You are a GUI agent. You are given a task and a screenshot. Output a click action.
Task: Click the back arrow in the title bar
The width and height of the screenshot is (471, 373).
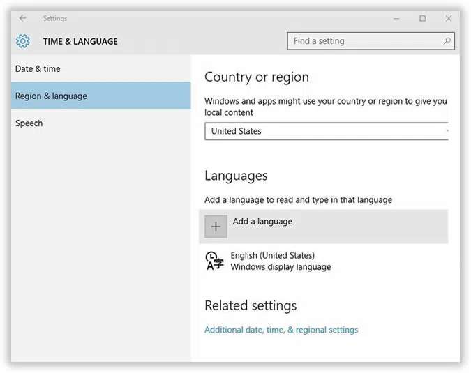click(x=23, y=18)
